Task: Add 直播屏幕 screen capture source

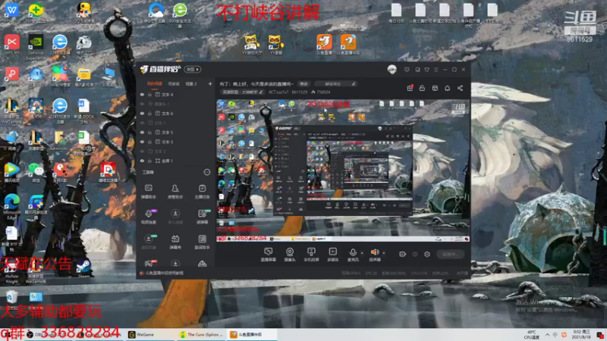Action: (x=268, y=255)
